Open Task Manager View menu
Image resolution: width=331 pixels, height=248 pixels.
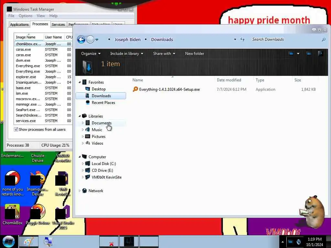tap(41, 16)
